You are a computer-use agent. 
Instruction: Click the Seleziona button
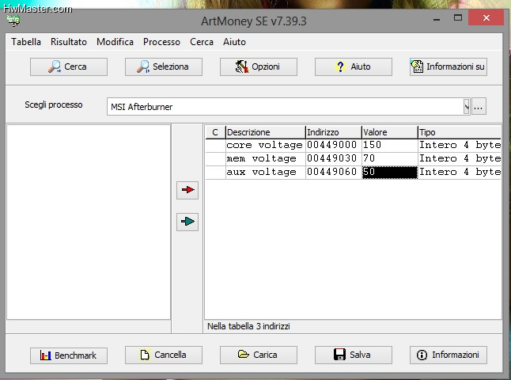click(x=164, y=66)
